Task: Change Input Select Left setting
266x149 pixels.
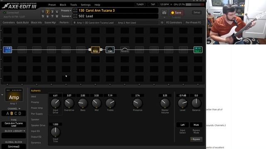Action: (182, 125)
